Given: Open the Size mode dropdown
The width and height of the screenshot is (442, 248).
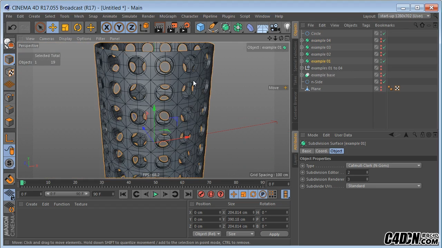Looking at the screenshot, I should pyautogui.click(x=240, y=234).
